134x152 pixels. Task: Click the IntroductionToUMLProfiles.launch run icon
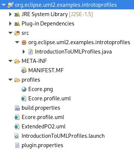(x=17, y=136)
